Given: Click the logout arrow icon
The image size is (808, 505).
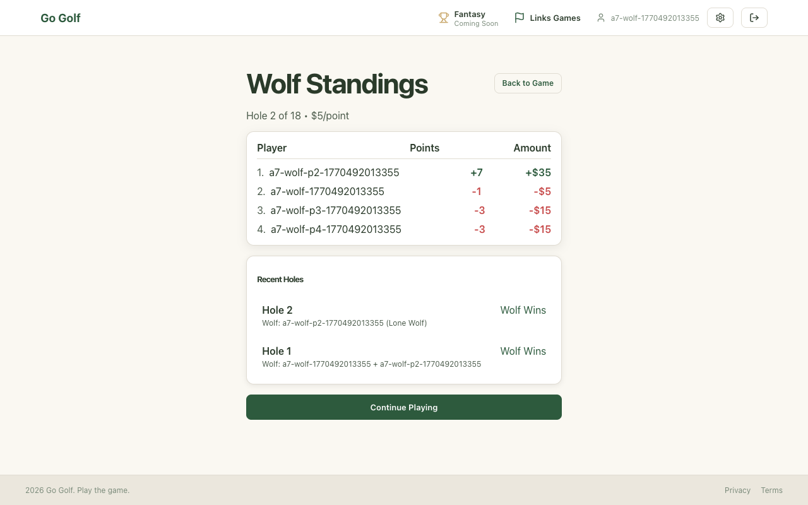Looking at the screenshot, I should click(x=754, y=18).
